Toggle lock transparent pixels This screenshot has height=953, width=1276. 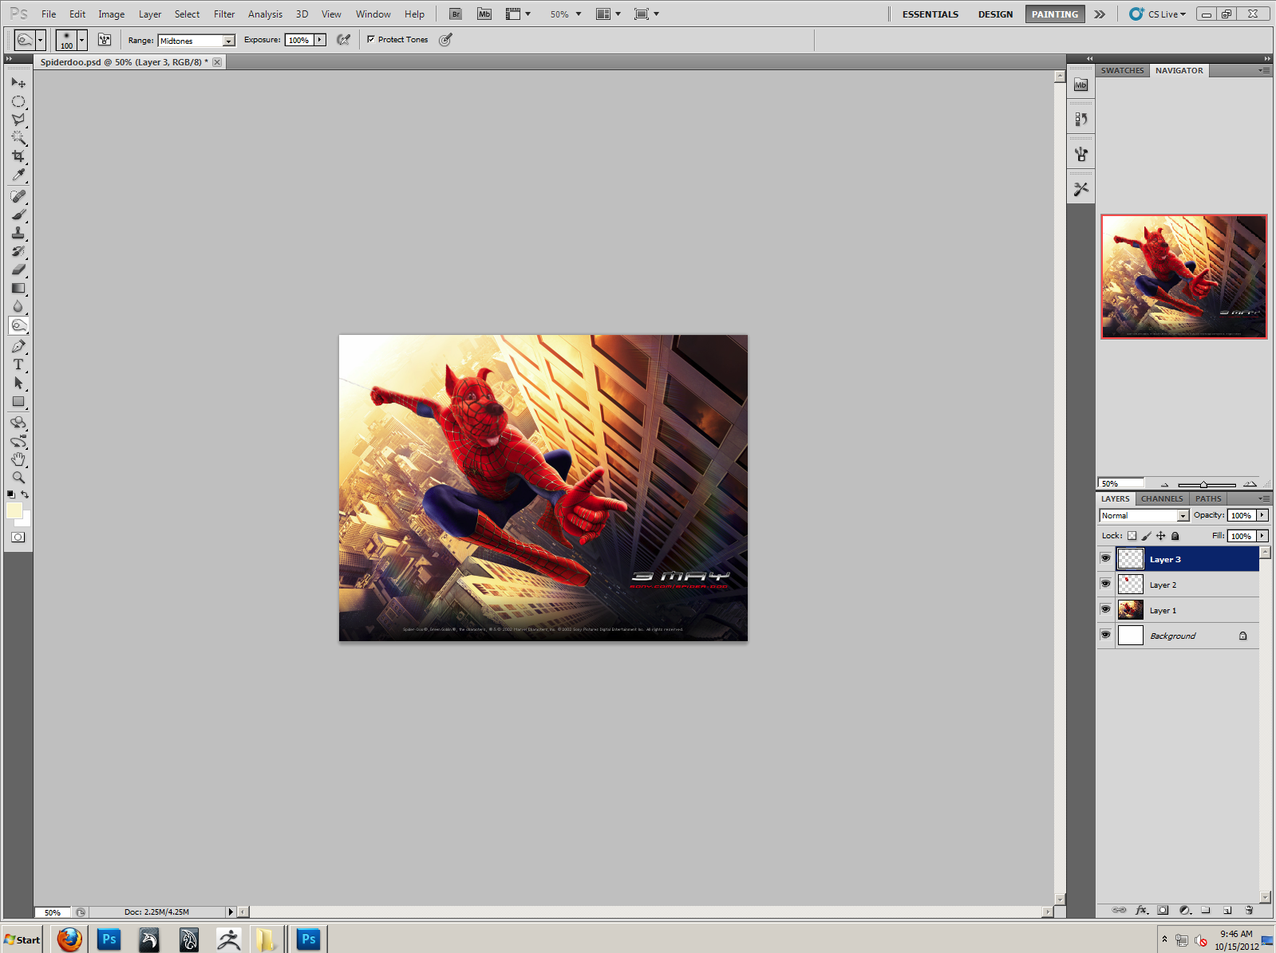1132,536
